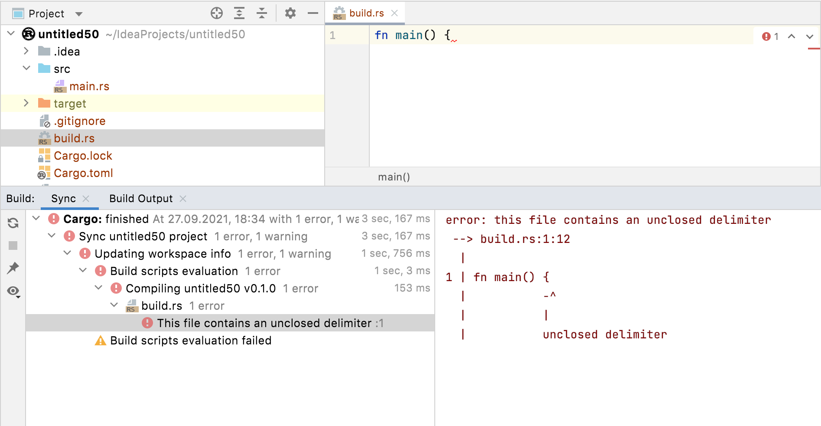The height and width of the screenshot is (426, 821).
Task: Click the Collapse All icon in Project toolbar
Action: 262,13
